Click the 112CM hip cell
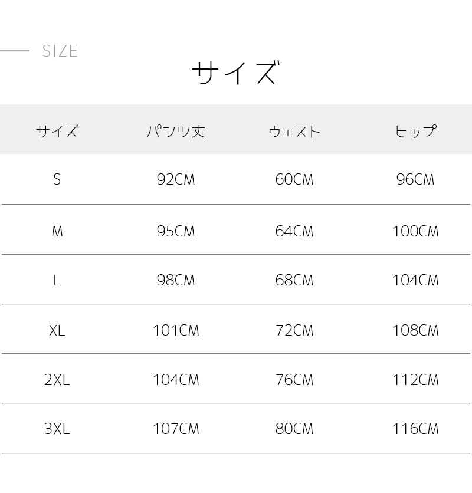 [415, 380]
